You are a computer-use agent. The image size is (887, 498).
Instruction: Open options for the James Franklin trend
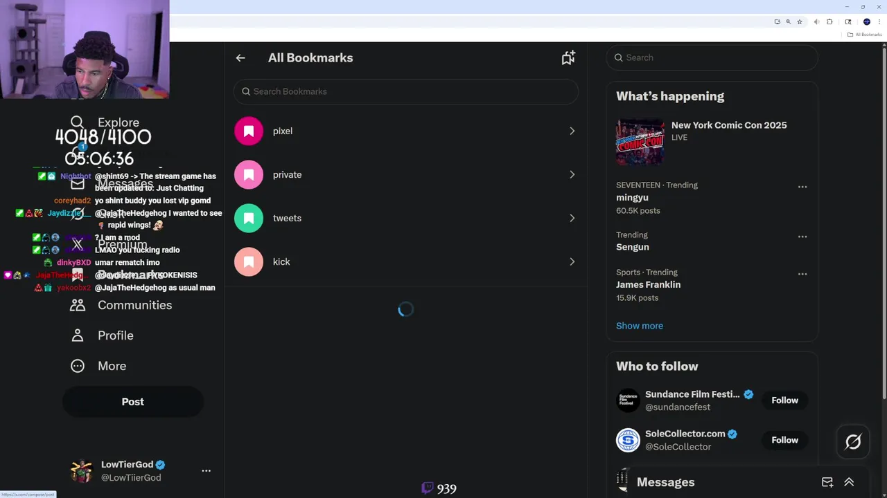[x=802, y=274]
